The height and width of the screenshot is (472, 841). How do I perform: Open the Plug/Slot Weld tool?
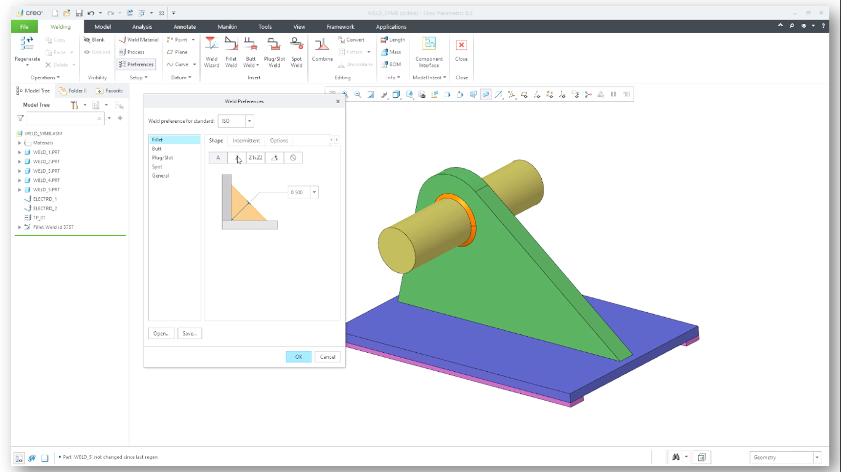click(273, 52)
